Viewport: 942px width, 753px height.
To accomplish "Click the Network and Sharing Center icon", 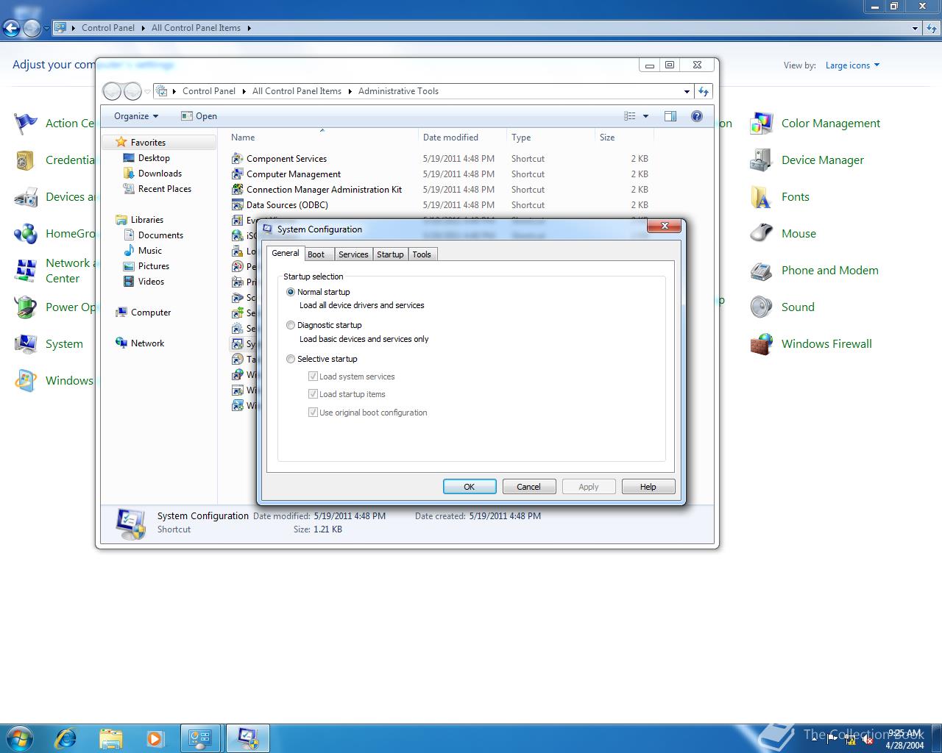I will point(26,271).
